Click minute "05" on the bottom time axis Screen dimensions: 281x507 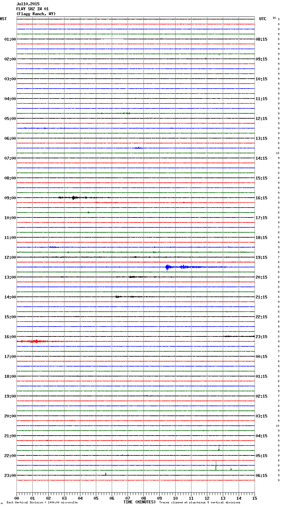tap(96, 498)
